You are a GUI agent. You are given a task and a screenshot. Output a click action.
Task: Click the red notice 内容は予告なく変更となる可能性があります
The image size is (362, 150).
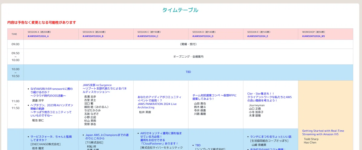click(42, 22)
